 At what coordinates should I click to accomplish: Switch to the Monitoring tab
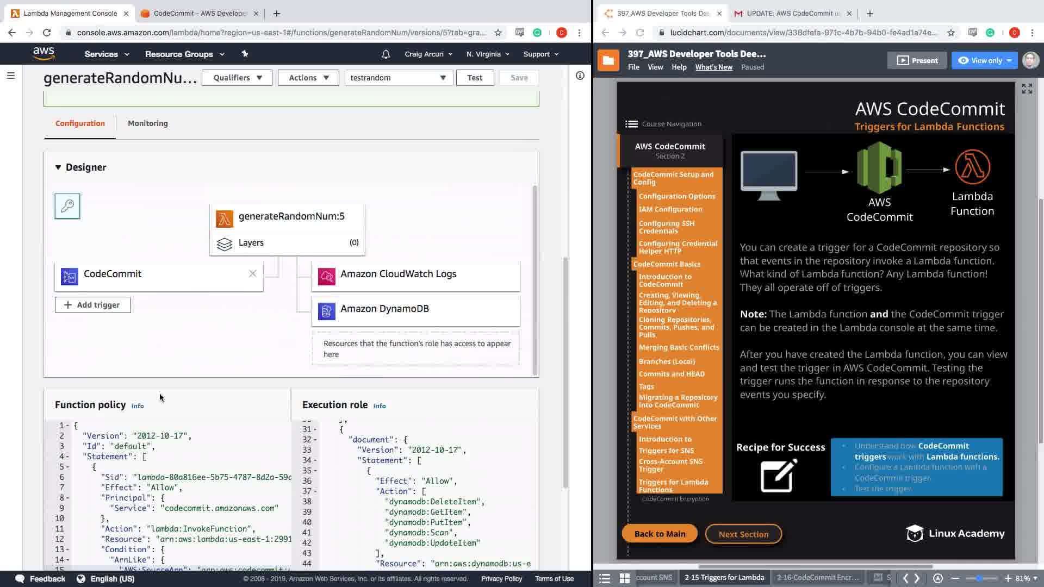point(147,123)
